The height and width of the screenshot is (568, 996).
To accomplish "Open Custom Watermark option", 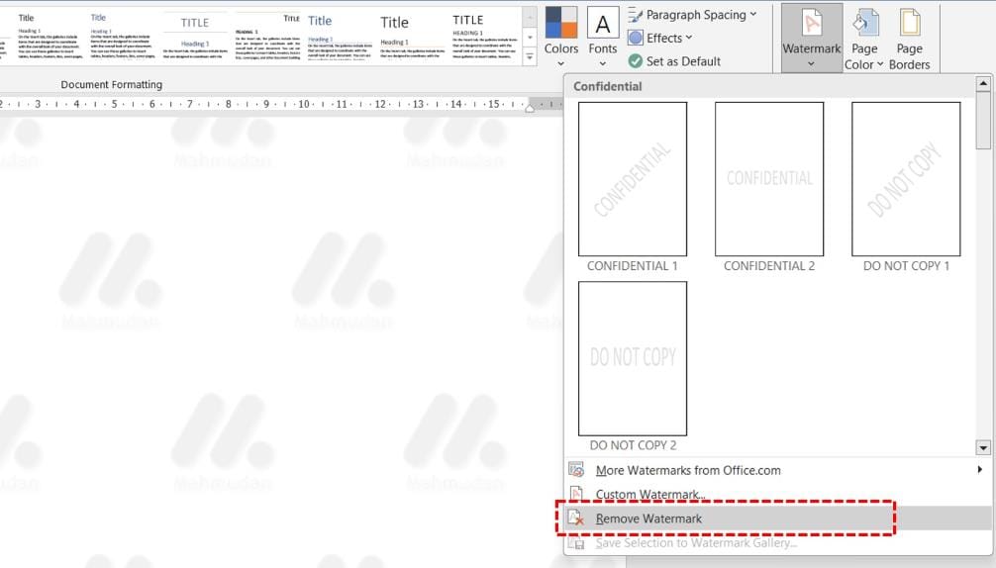I will pyautogui.click(x=650, y=494).
